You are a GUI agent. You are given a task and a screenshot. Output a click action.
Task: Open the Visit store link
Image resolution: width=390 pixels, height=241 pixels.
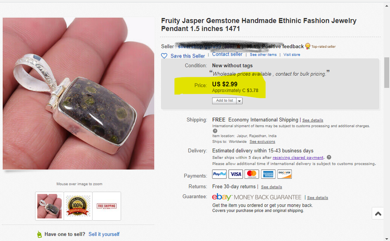tap(292, 55)
